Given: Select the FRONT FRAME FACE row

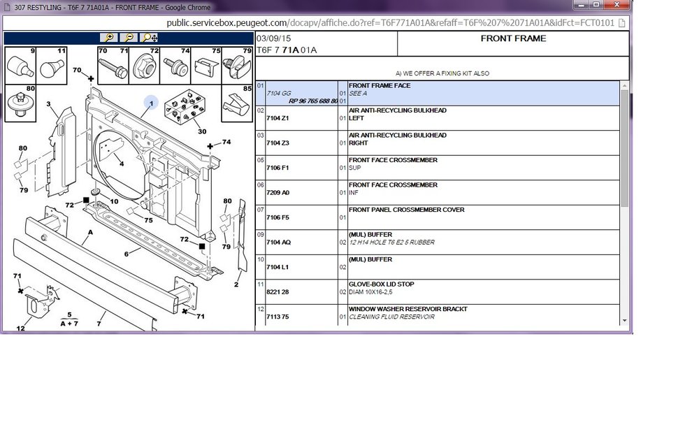Looking at the screenshot, I should 438,93.
